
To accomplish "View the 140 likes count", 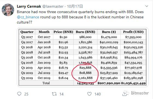I will pyautogui.click(x=98, y=94).
